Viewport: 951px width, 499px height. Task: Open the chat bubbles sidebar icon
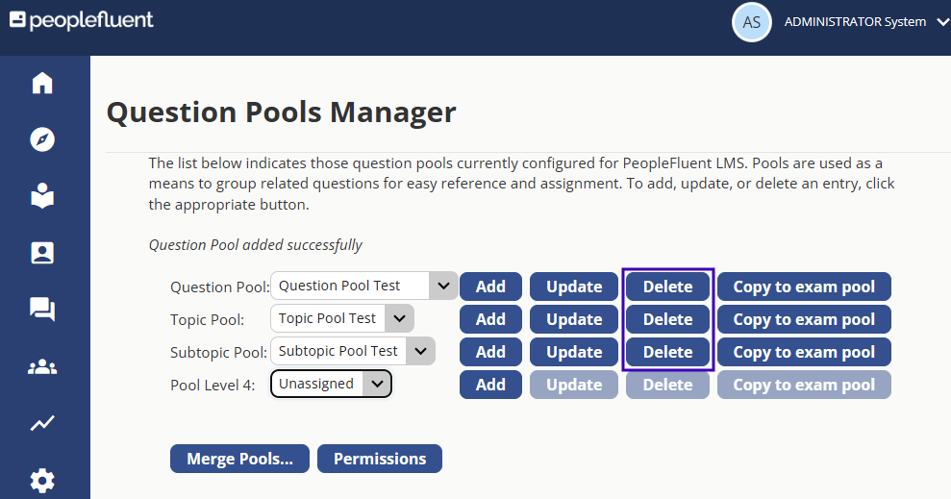(x=42, y=310)
